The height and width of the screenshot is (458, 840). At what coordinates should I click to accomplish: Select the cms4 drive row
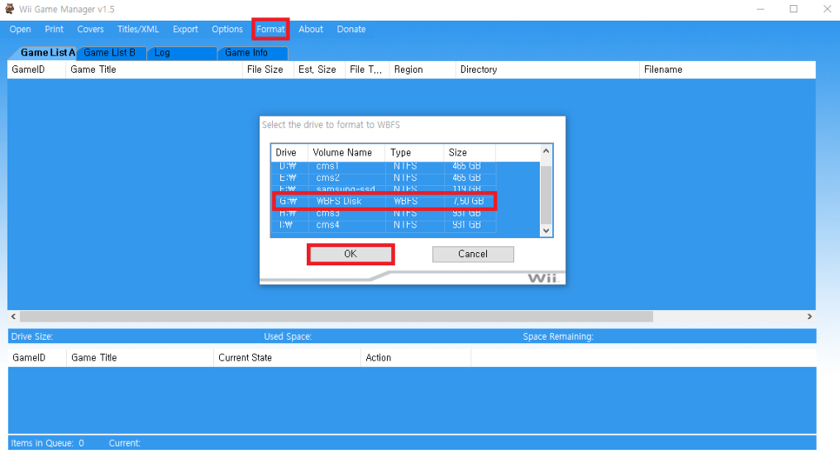click(x=384, y=225)
